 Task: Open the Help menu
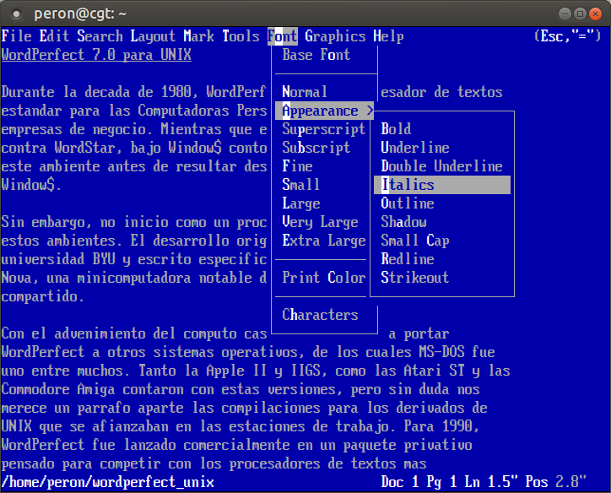pyautogui.click(x=388, y=36)
